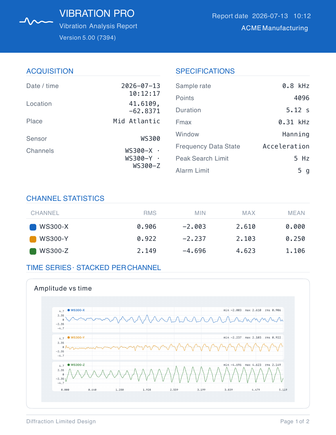Select the Fmax value '0.31 kHz'
Screen dimensions: 336x435
click(294, 122)
